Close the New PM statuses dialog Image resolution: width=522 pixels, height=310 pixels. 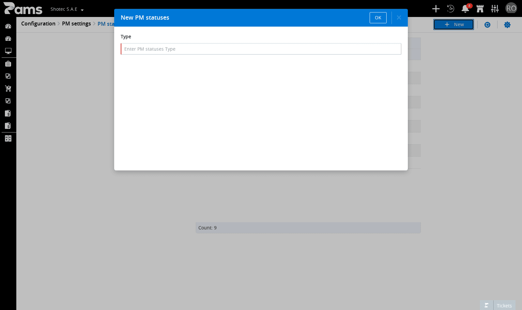[399, 18]
